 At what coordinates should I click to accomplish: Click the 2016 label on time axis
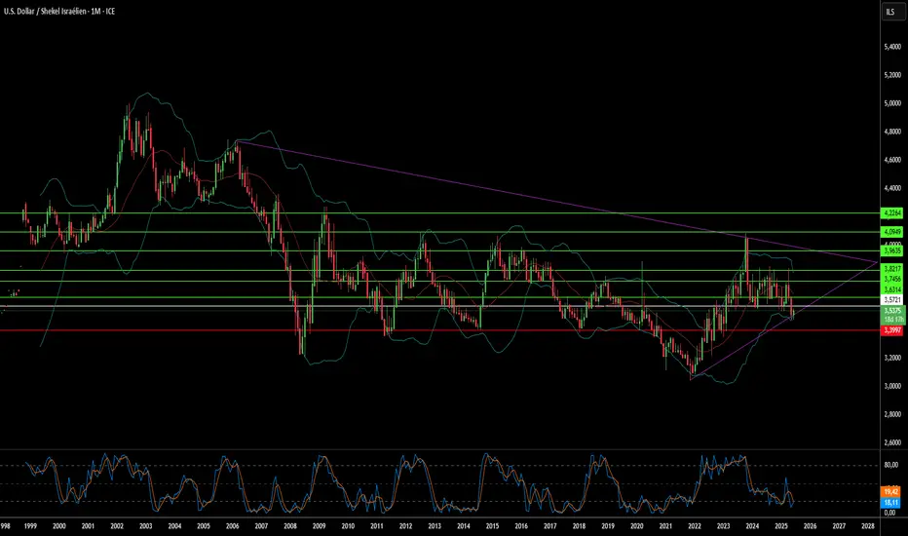click(520, 526)
